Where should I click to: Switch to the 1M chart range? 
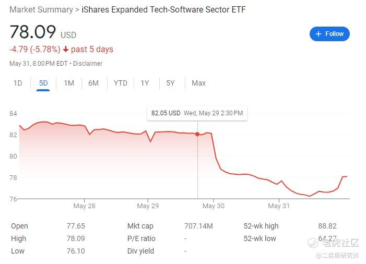point(68,83)
